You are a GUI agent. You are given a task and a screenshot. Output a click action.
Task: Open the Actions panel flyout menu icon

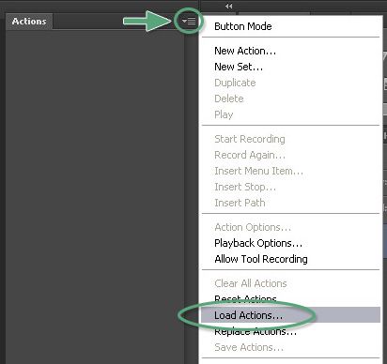pos(189,21)
